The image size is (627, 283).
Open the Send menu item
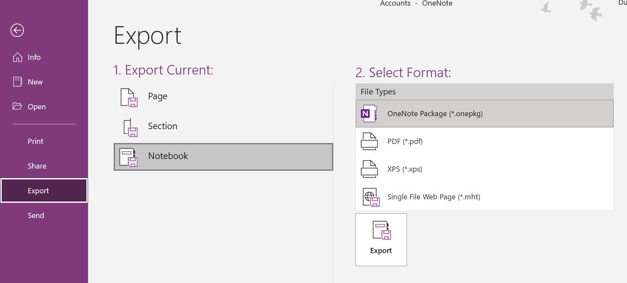[36, 215]
